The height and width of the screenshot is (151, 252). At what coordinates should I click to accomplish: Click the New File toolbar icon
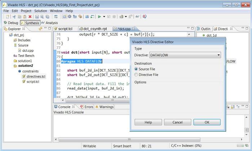point(7,17)
